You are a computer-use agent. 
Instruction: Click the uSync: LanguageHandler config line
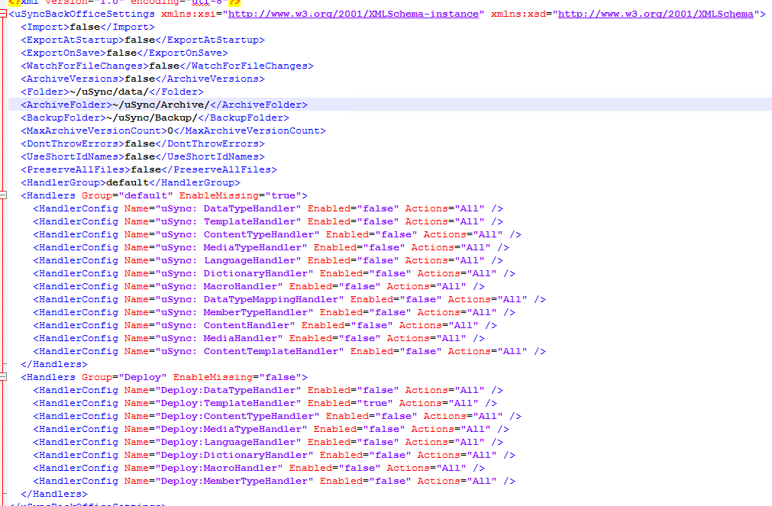[x=268, y=260]
